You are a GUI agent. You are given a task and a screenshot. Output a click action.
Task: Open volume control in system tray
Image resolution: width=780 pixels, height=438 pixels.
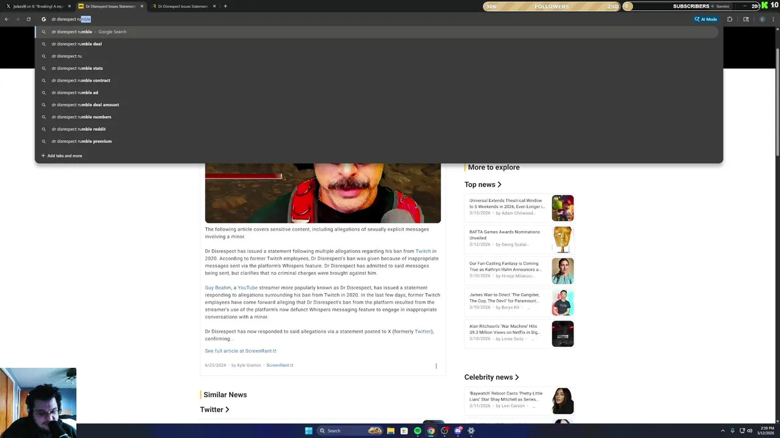click(x=750, y=431)
